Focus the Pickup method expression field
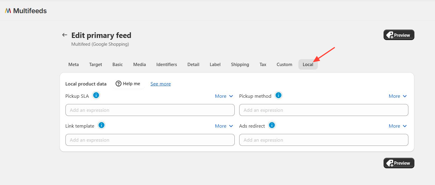This screenshot has width=435, height=185. (324, 110)
